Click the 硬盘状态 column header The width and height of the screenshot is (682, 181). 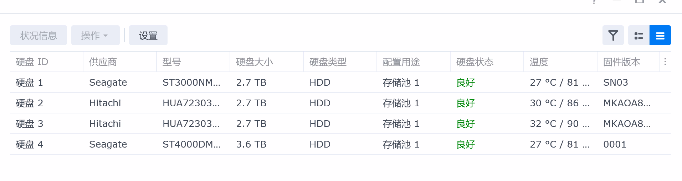click(x=487, y=62)
